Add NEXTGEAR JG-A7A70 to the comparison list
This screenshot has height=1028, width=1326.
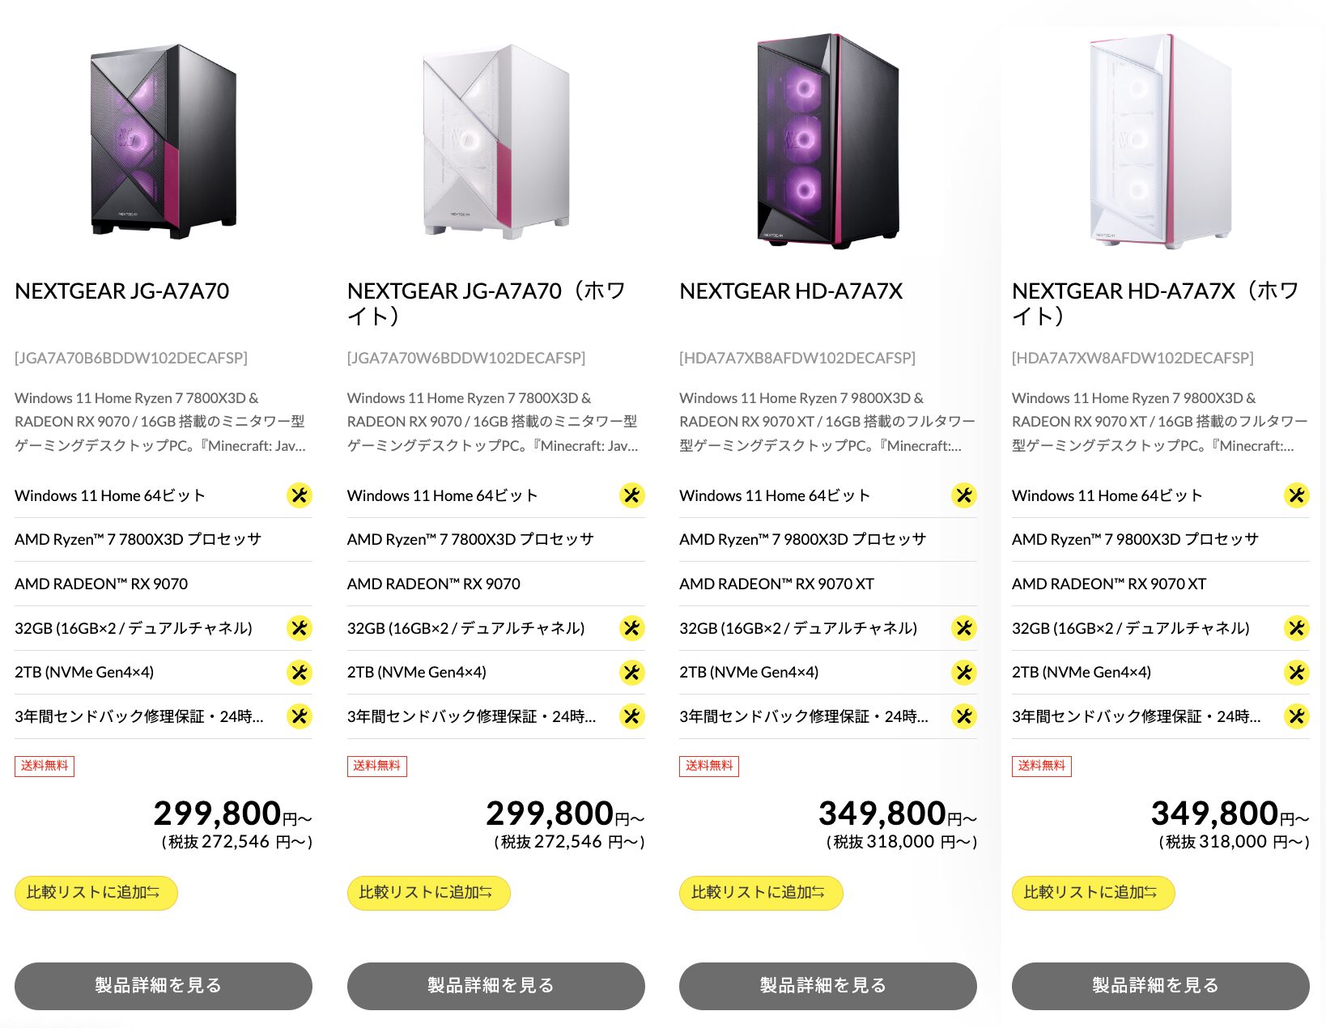click(96, 893)
